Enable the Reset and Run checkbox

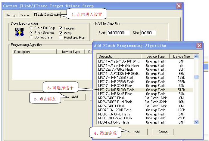(61, 38)
